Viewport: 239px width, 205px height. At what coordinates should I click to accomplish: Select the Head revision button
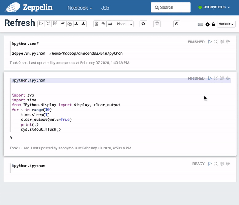click(x=121, y=24)
